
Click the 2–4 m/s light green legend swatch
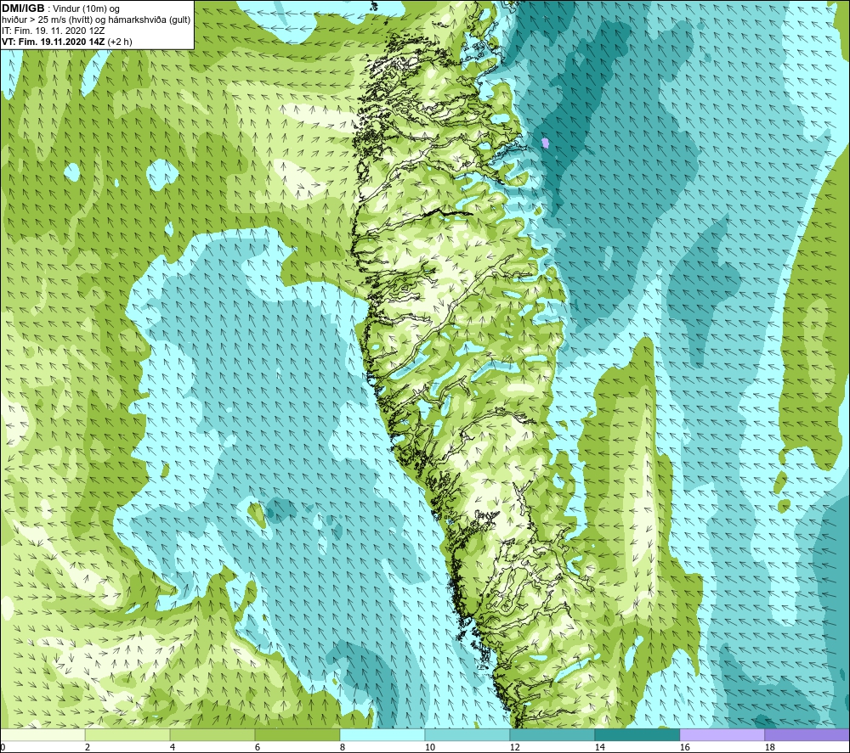(127, 734)
